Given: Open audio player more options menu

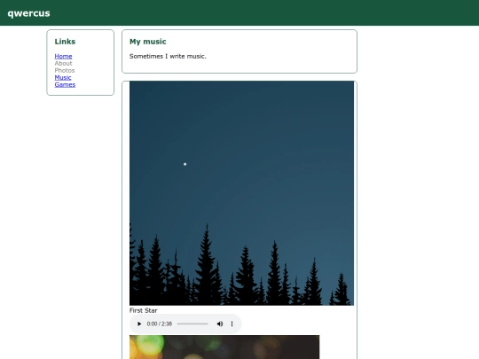Looking at the screenshot, I should pos(232,324).
